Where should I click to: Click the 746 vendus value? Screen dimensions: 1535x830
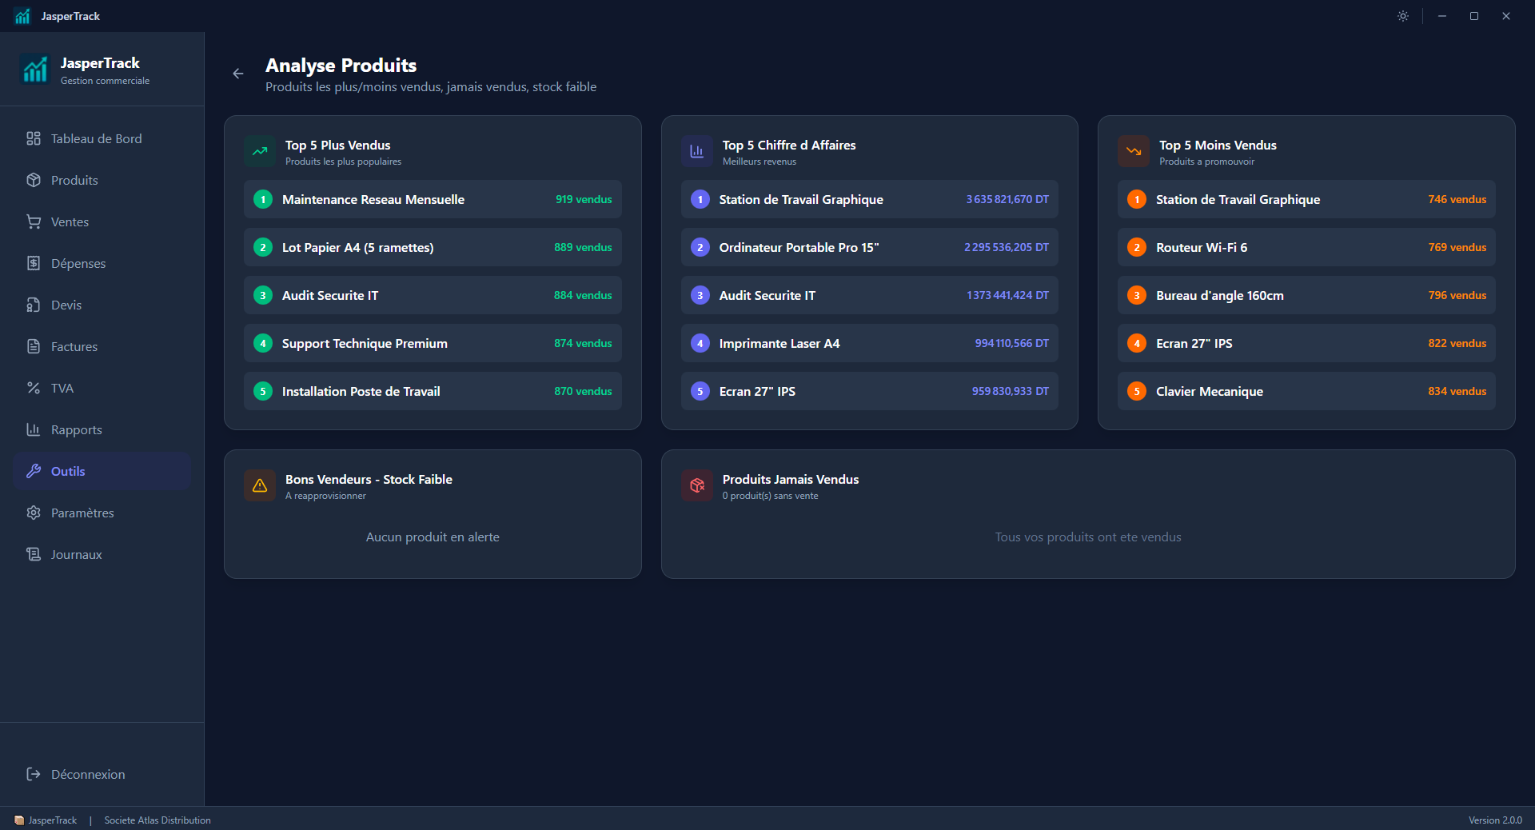(1457, 199)
